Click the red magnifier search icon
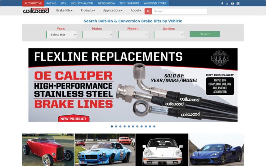 148,11
